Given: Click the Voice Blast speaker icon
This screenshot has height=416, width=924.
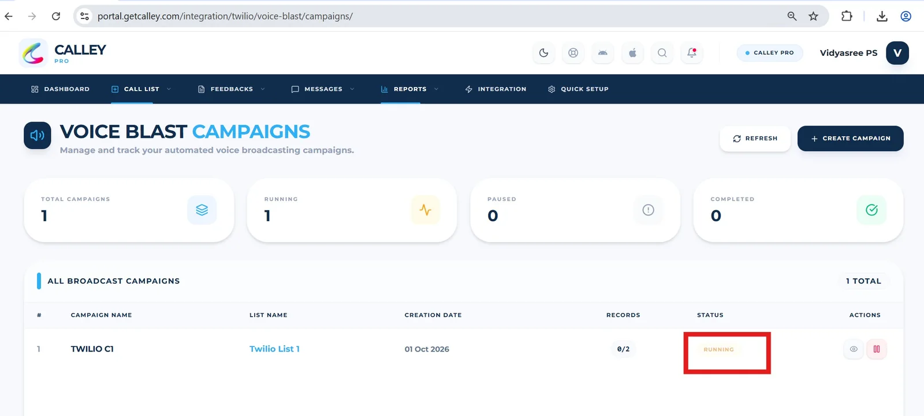Looking at the screenshot, I should pyautogui.click(x=38, y=135).
